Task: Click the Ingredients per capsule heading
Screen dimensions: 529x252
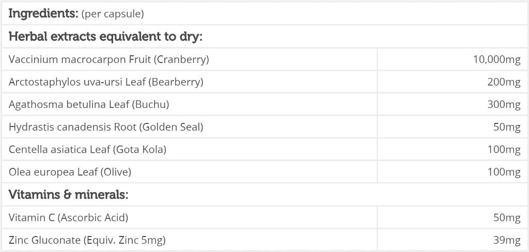Action: 76,14
